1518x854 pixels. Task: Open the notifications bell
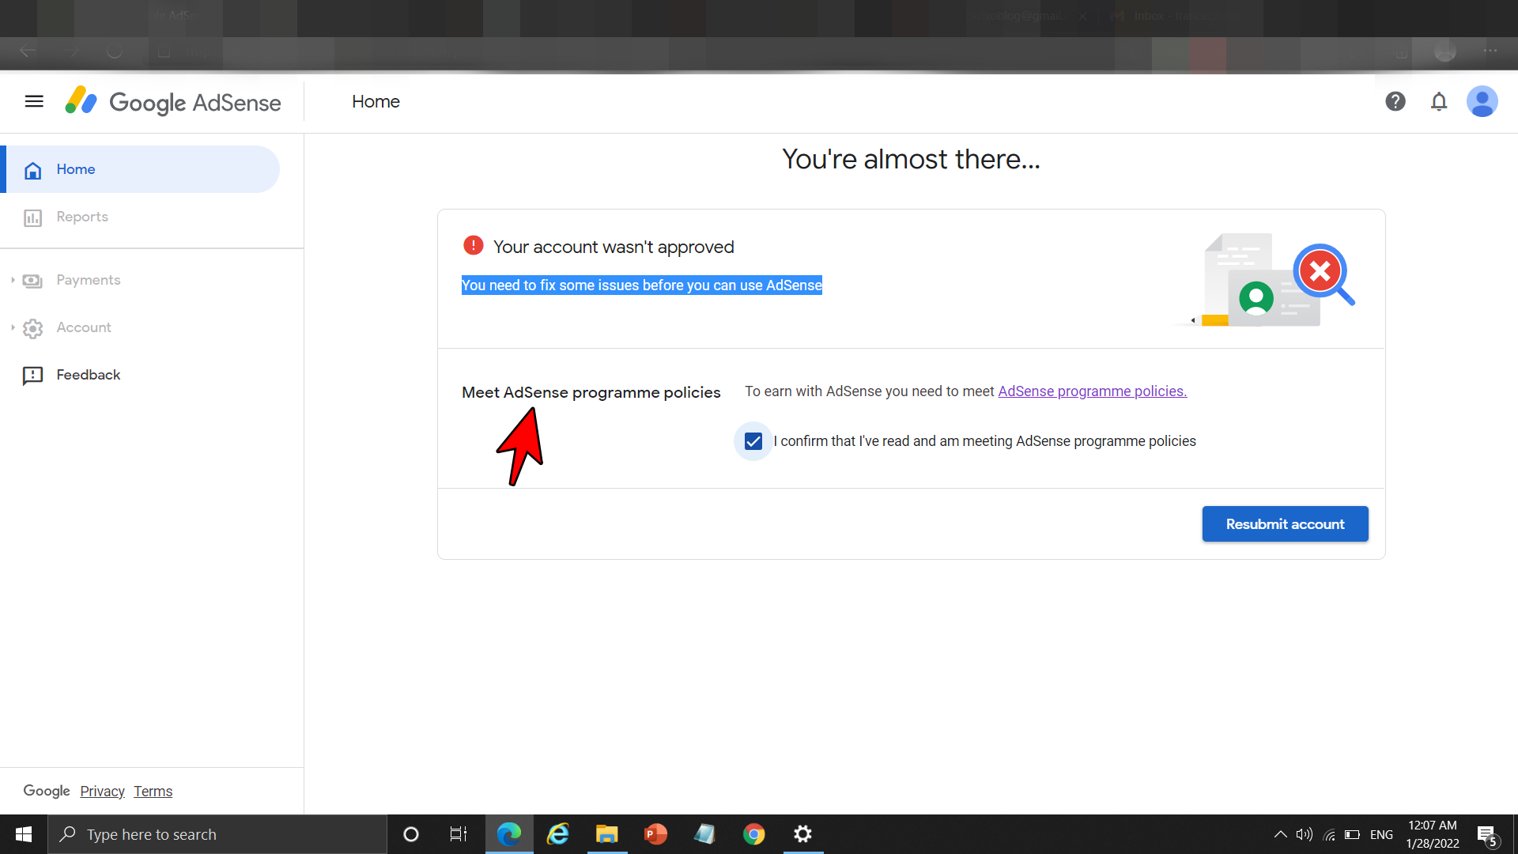point(1439,101)
